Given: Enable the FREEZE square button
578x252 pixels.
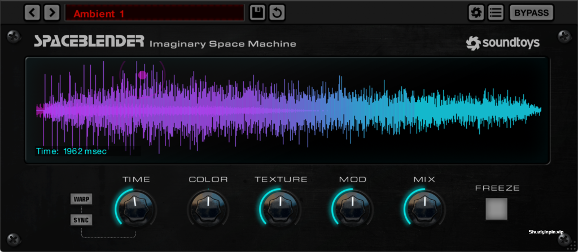Looking at the screenshot, I should pyautogui.click(x=497, y=209).
